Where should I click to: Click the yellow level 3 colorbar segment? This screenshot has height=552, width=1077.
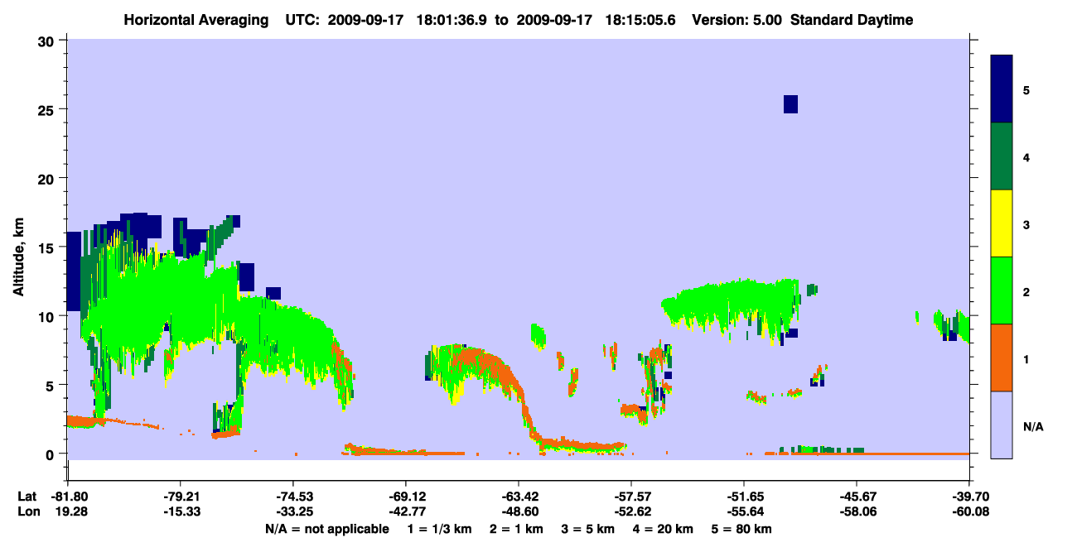coord(1002,223)
